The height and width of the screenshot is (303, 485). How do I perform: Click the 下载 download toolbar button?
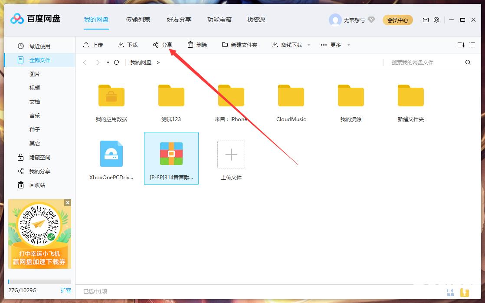pyautogui.click(x=128, y=45)
